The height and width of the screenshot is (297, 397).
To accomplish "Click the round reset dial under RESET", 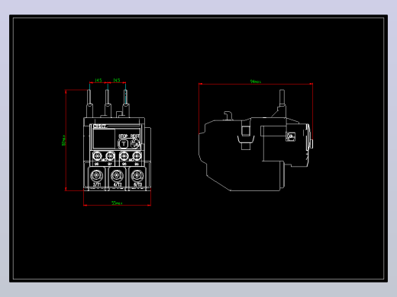I will click(134, 144).
